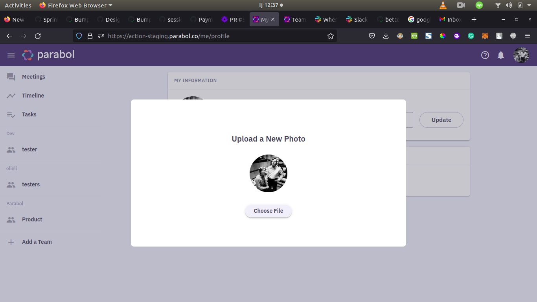Click the Choose File button
The image size is (537, 302).
point(268,211)
